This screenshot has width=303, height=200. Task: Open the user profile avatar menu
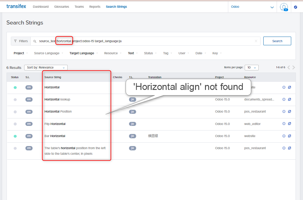(284, 7)
